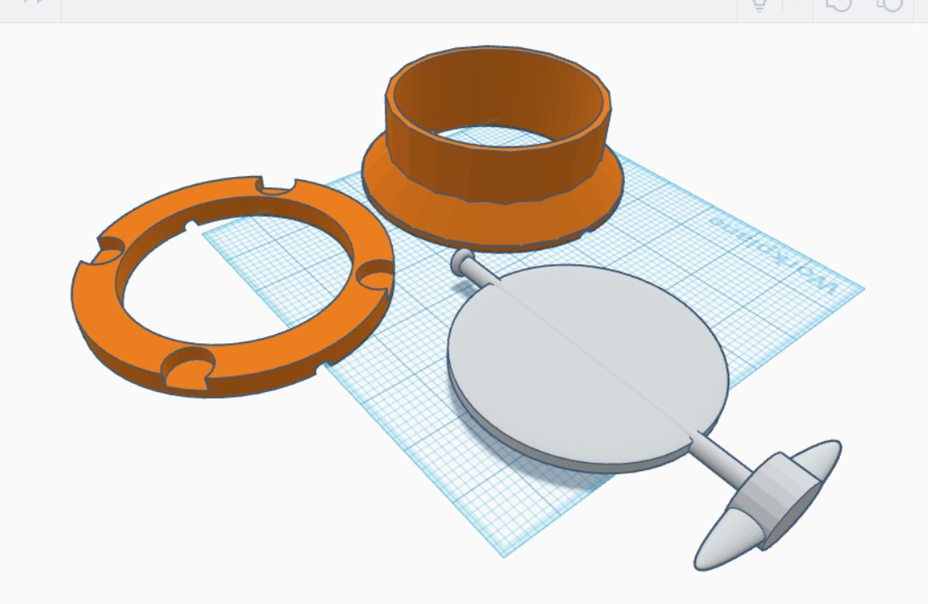This screenshot has height=604, width=928.
Task: Click the lightbulb Show All icon
Action: (759, 4)
